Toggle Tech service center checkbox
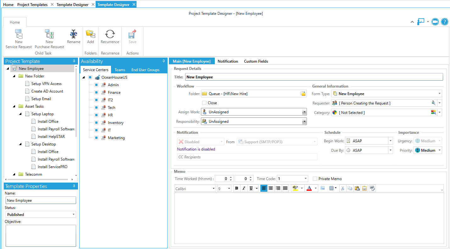The height and width of the screenshot is (249, 450). point(97,108)
